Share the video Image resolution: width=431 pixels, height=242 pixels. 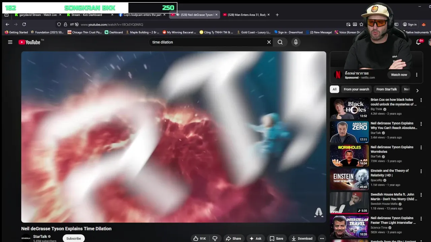pyautogui.click(x=233, y=238)
